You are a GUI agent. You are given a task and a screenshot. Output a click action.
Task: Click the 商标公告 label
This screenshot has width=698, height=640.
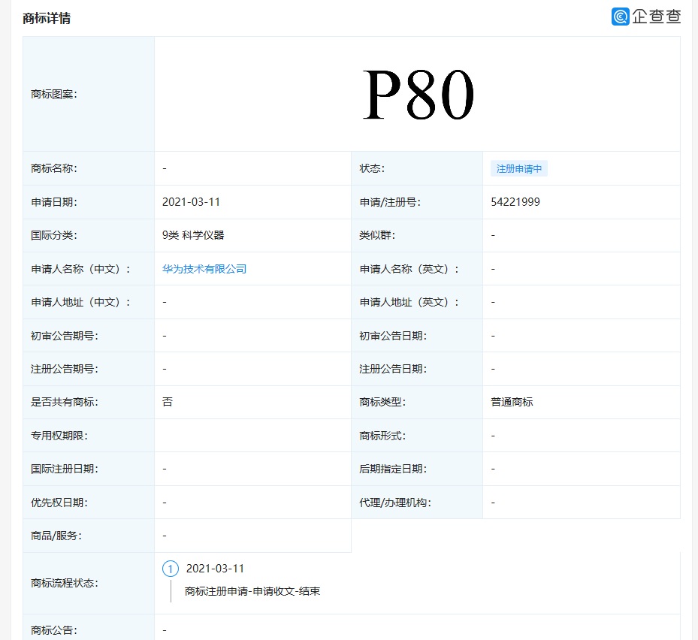click(54, 630)
